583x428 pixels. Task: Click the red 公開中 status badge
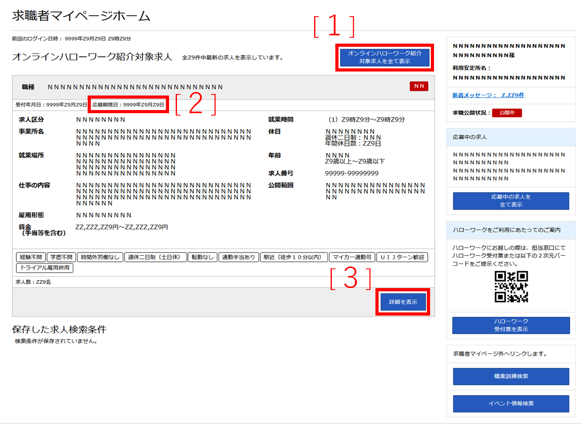point(507,113)
